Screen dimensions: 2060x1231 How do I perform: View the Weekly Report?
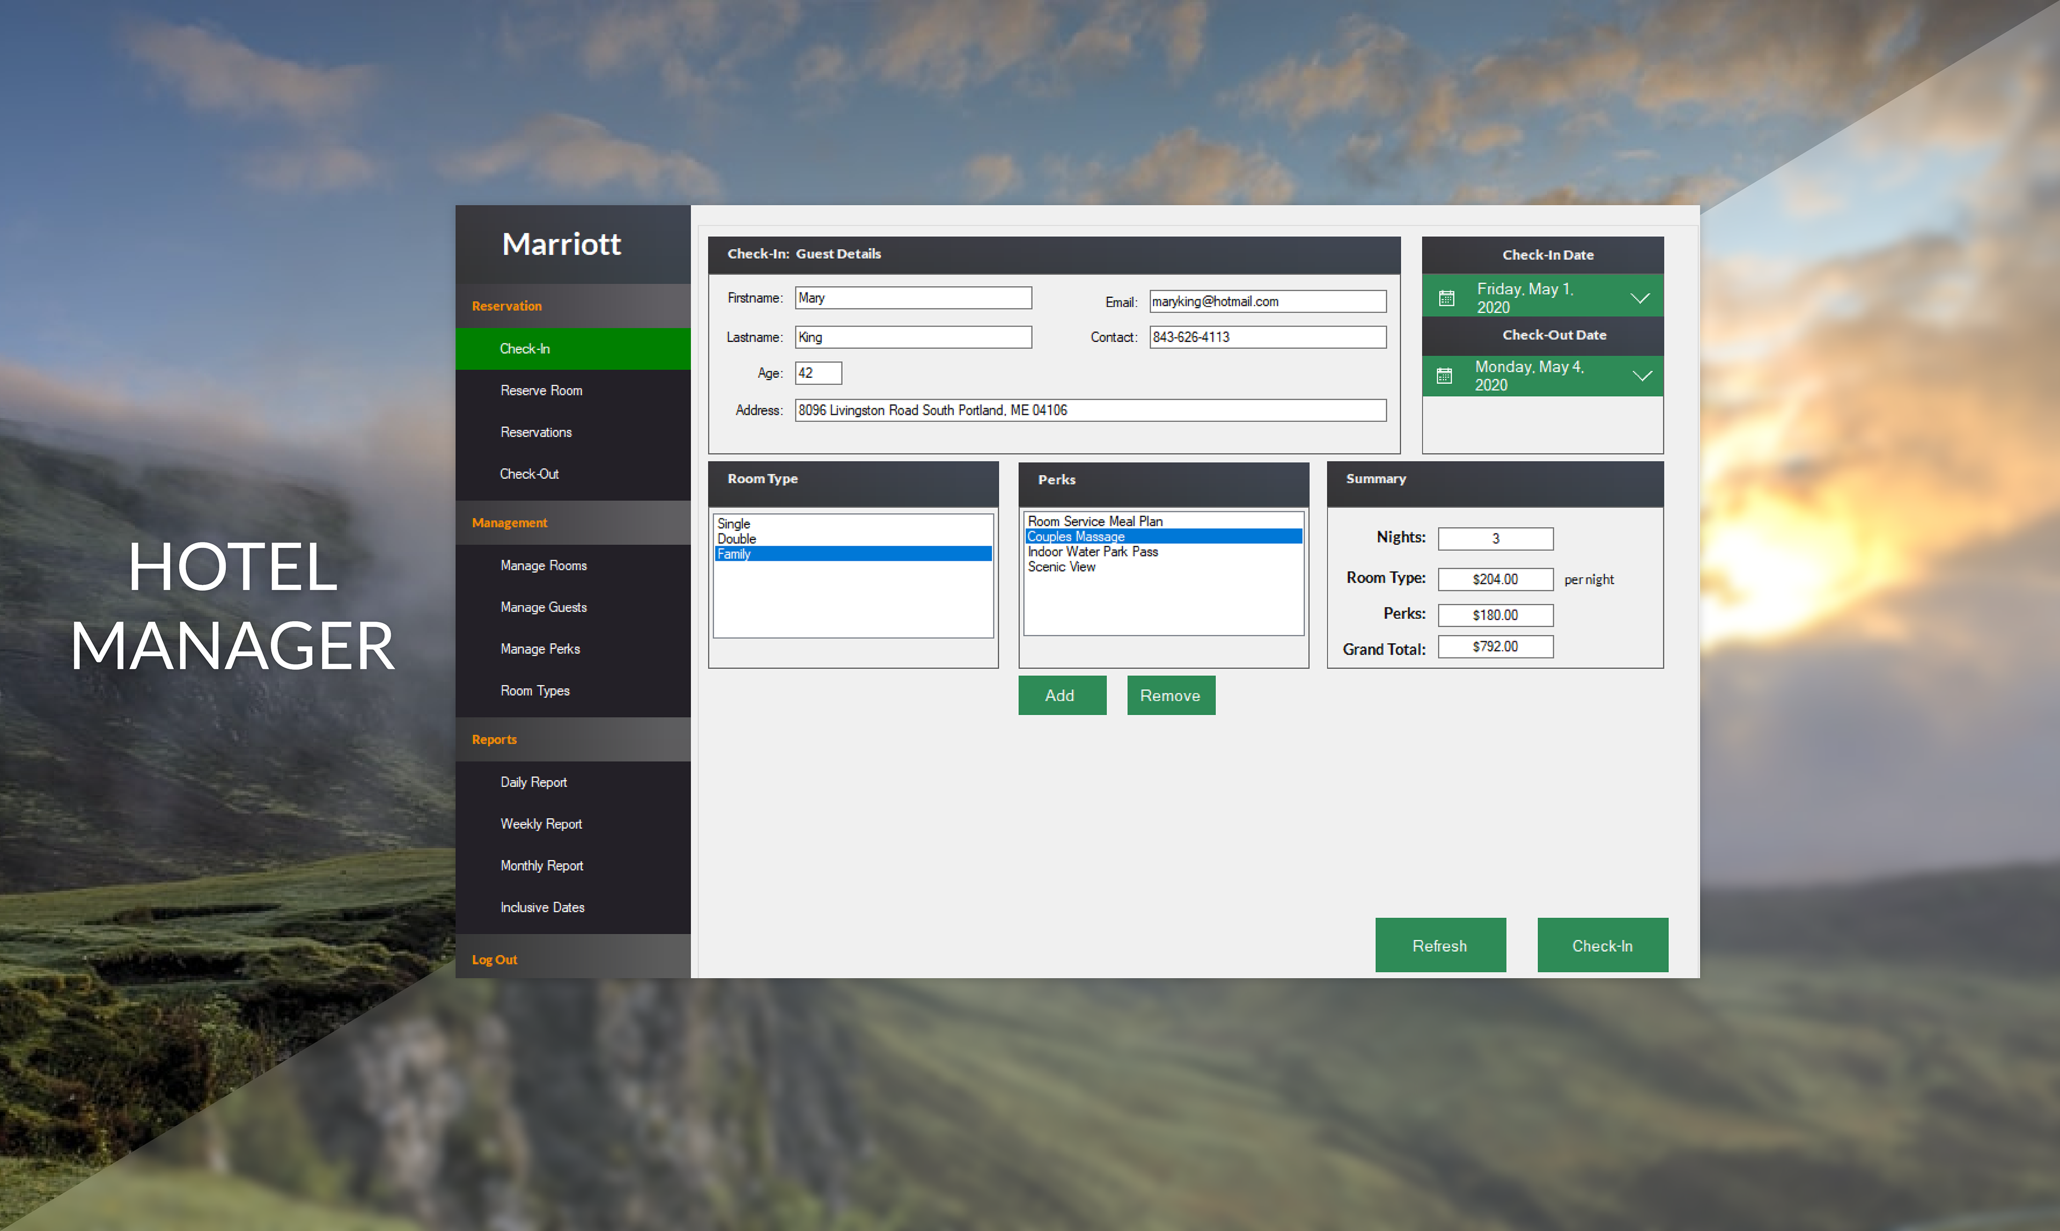pyautogui.click(x=572, y=824)
